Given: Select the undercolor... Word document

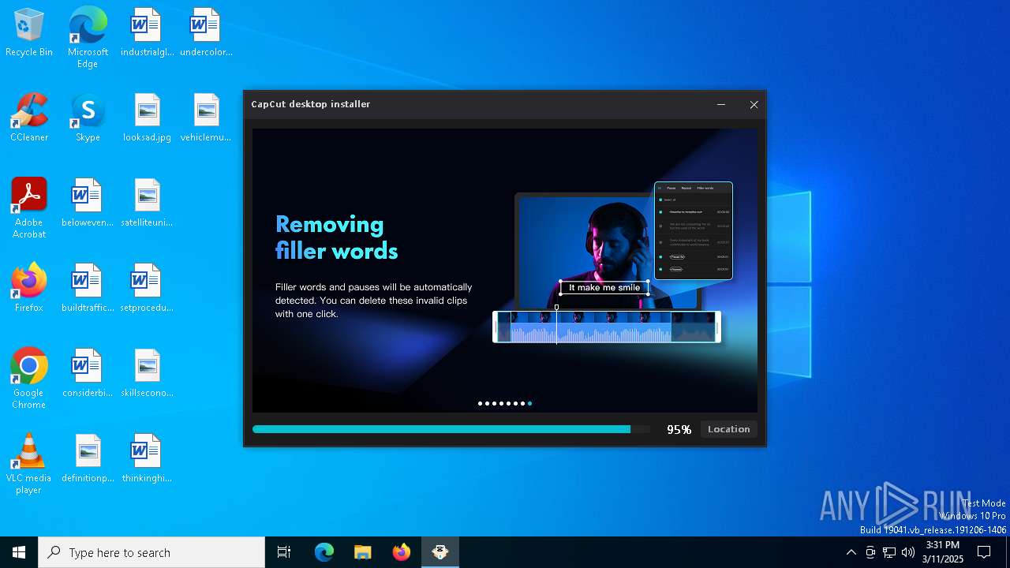Looking at the screenshot, I should click(x=206, y=33).
